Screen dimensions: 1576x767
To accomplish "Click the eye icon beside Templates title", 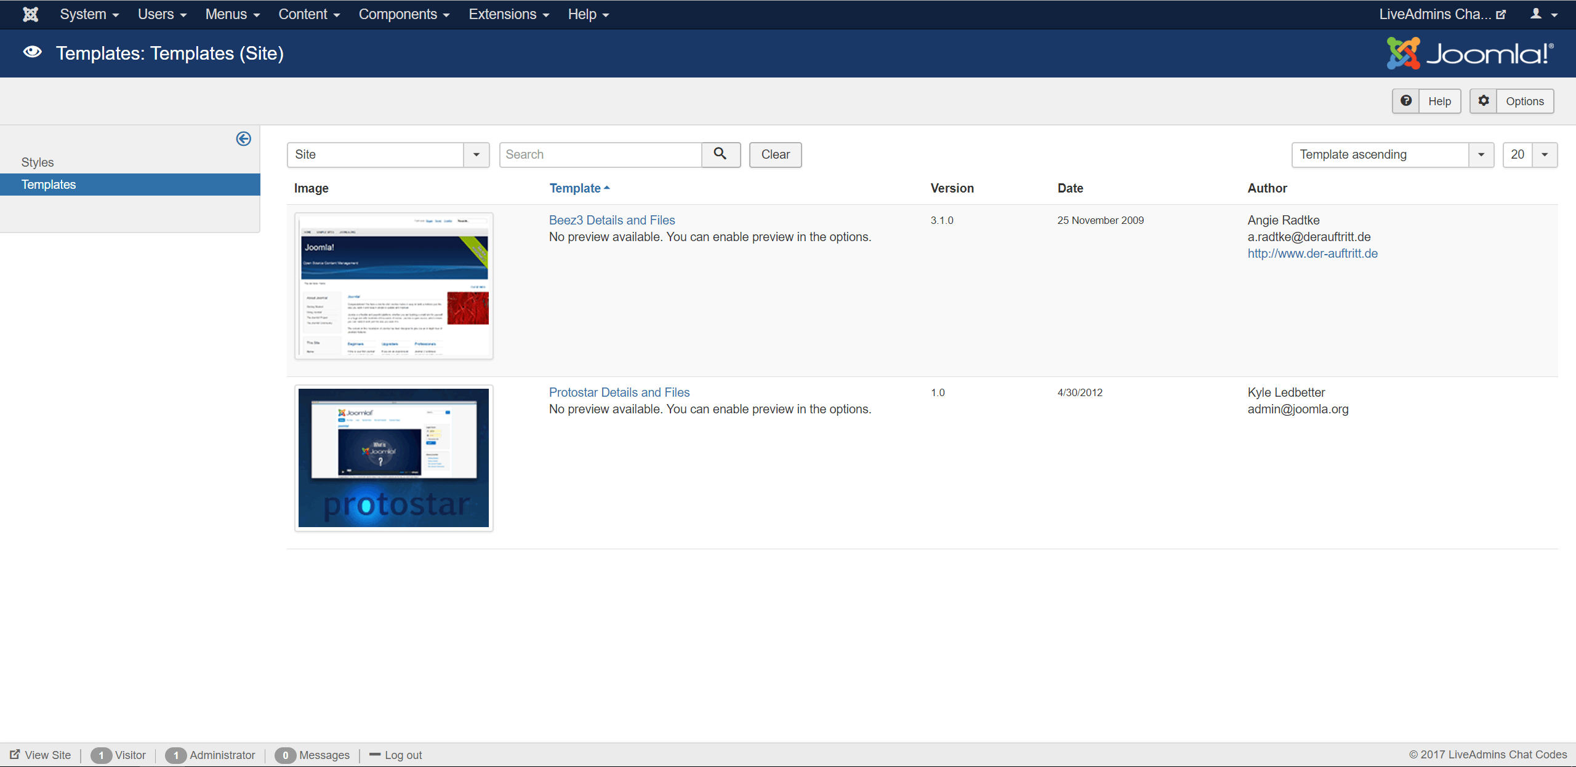I will point(32,53).
